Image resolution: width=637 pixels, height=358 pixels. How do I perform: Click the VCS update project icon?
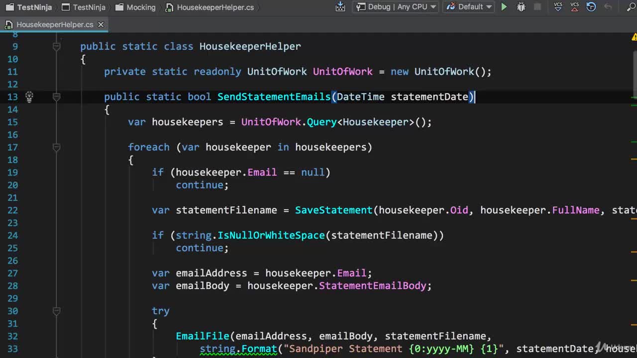pyautogui.click(x=558, y=7)
